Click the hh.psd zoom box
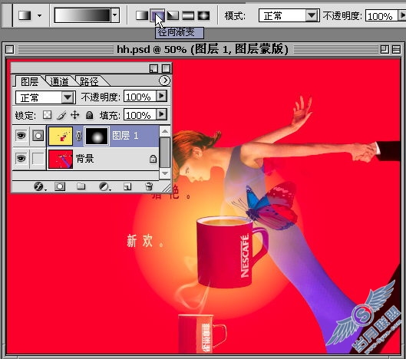Image resolution: width=406 pixels, height=359 pixels. pos(385,49)
